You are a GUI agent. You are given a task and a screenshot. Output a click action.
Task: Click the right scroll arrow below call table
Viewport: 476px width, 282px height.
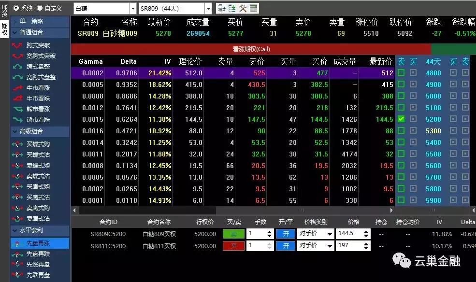click(391, 210)
